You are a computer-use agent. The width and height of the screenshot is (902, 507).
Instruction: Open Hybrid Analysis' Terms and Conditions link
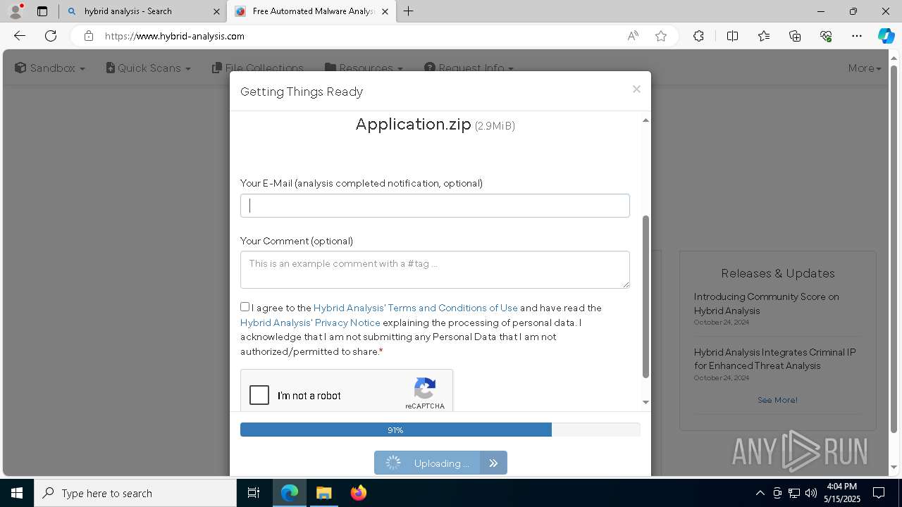click(416, 308)
